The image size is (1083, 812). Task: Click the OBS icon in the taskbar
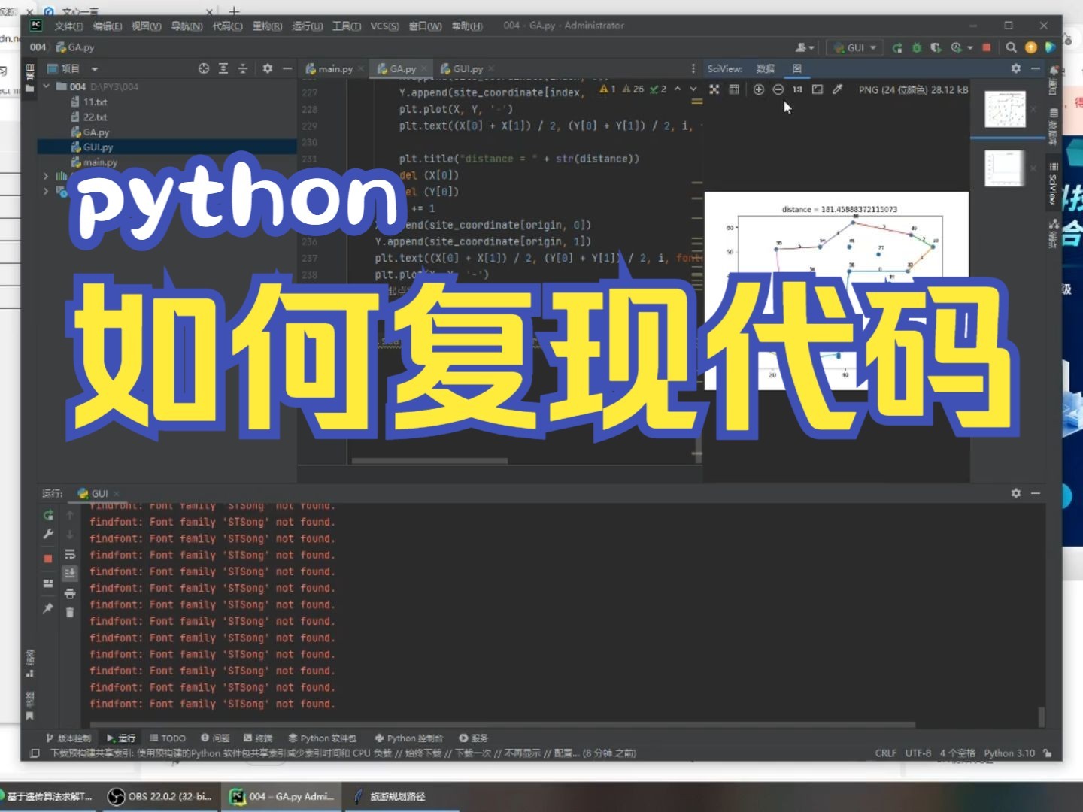point(117,797)
